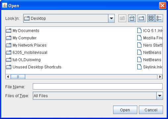The height and width of the screenshot is (119, 168).
Task: Select the 'ICQ 5.1.lnk' file name
Action: (153, 31)
